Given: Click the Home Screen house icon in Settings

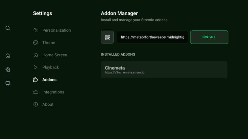Looking at the screenshot, I should (x=36, y=55).
